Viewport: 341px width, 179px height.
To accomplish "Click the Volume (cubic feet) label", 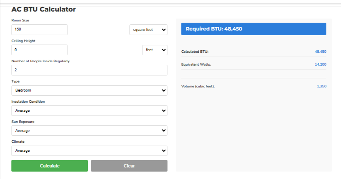I will point(198,86).
